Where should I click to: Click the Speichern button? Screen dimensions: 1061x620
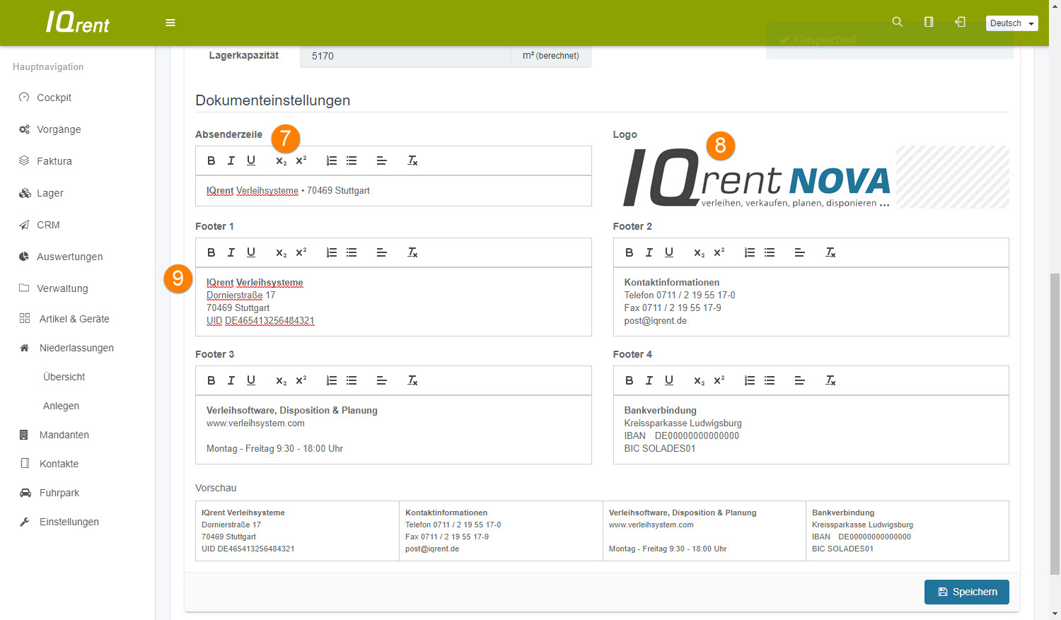pos(966,592)
